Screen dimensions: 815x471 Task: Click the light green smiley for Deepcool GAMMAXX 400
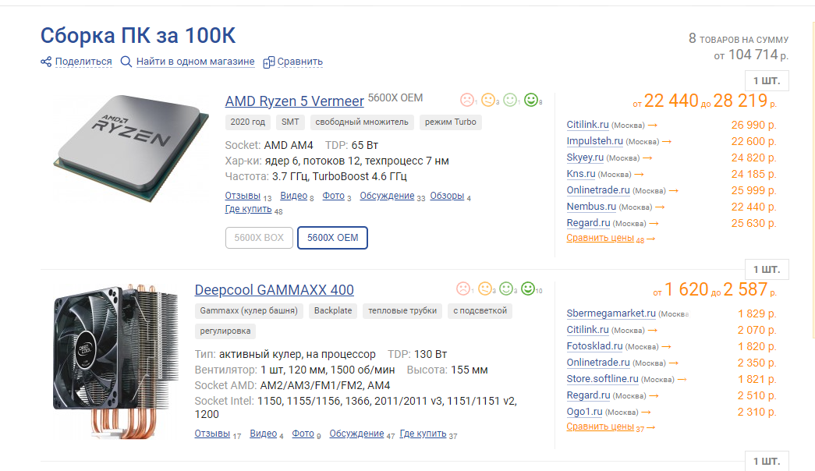click(506, 289)
